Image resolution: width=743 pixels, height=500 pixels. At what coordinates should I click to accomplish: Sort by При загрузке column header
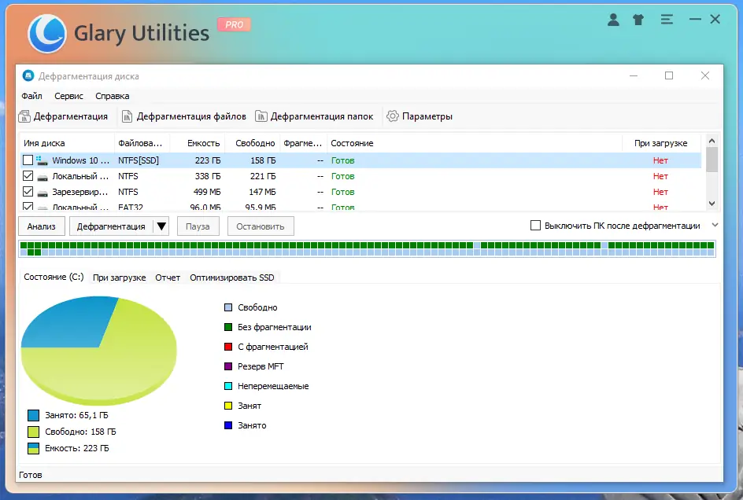(x=661, y=143)
